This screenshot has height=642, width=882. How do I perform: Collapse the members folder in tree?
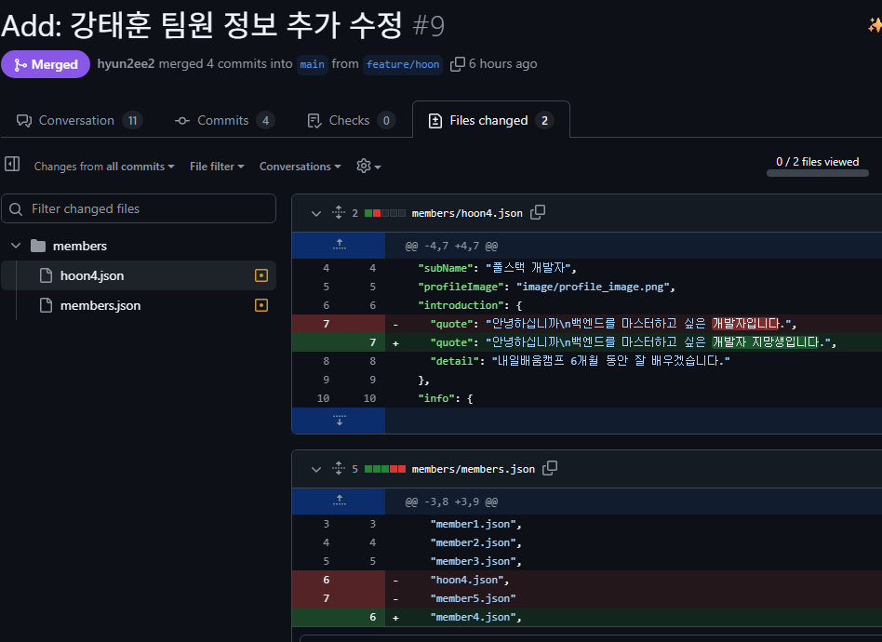click(16, 246)
